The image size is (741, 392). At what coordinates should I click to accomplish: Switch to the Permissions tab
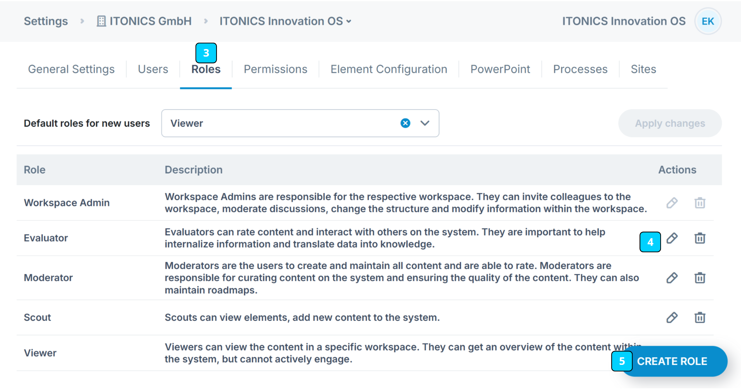[275, 69]
